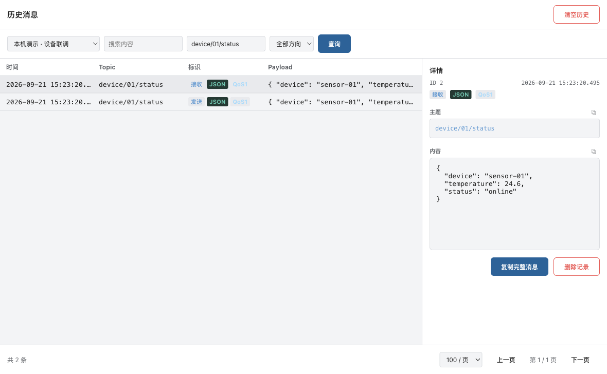Click the red 清空历史 button

point(577,15)
